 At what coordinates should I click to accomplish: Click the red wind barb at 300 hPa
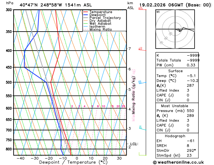[x=142, y=8]
